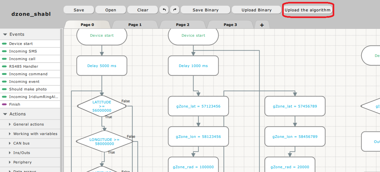Select the purple Finish event item

[x=15, y=104]
